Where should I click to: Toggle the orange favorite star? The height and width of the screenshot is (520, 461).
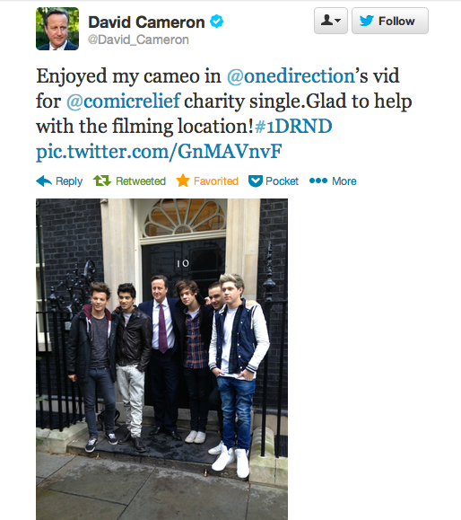(183, 181)
